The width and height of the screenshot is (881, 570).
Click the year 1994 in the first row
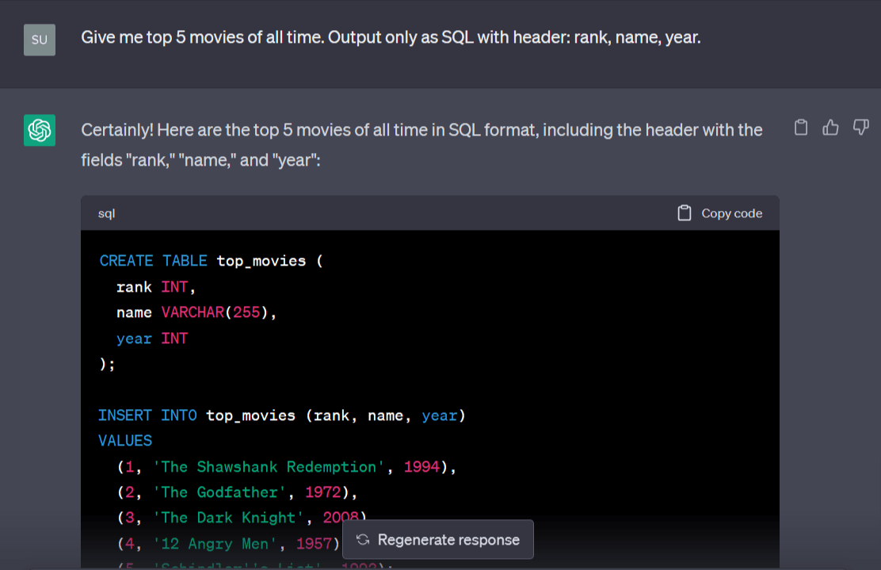click(x=421, y=467)
